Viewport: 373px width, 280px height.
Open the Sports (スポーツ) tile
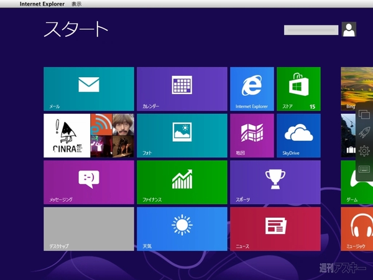(x=275, y=182)
